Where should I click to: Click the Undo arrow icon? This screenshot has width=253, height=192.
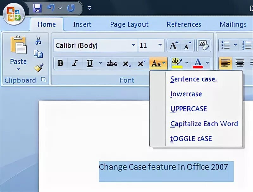pyautogui.click(x=51, y=8)
